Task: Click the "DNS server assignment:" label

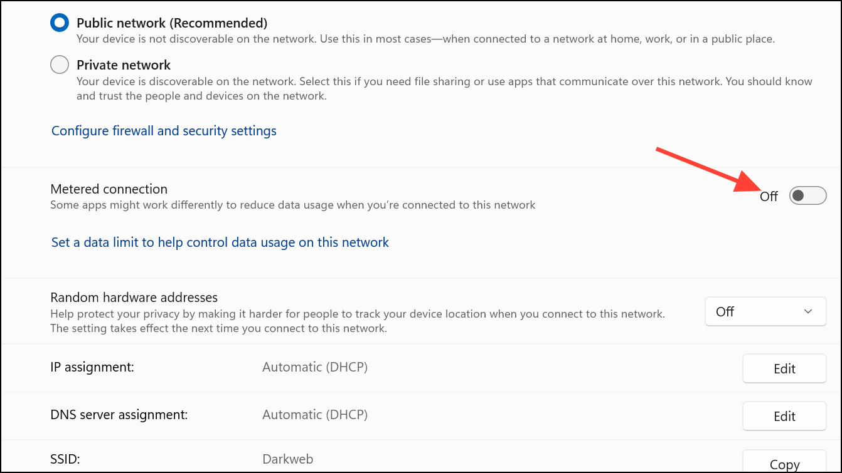Action: (x=119, y=415)
